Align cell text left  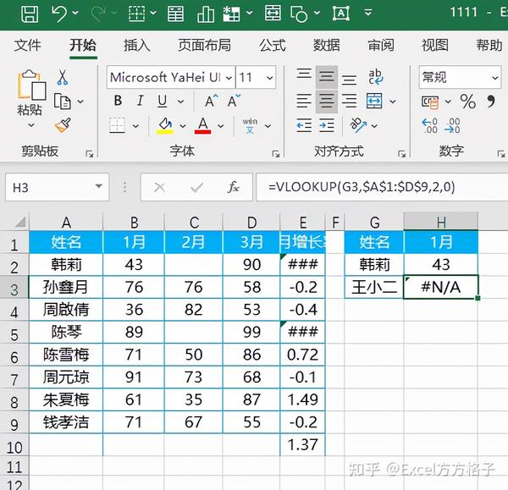304,101
